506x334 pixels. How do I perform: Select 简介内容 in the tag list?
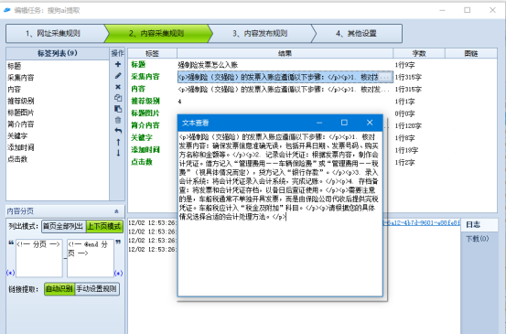pyautogui.click(x=21, y=124)
